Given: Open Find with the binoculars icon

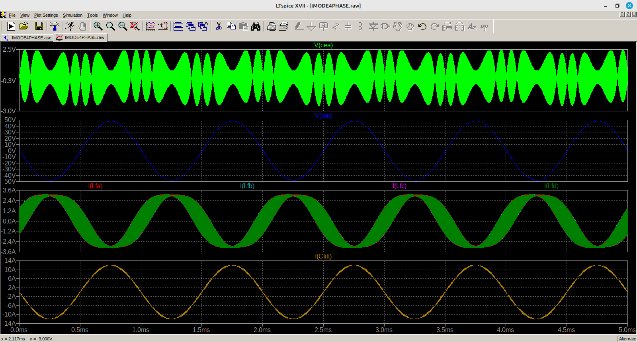Looking at the screenshot, I should point(256,26).
